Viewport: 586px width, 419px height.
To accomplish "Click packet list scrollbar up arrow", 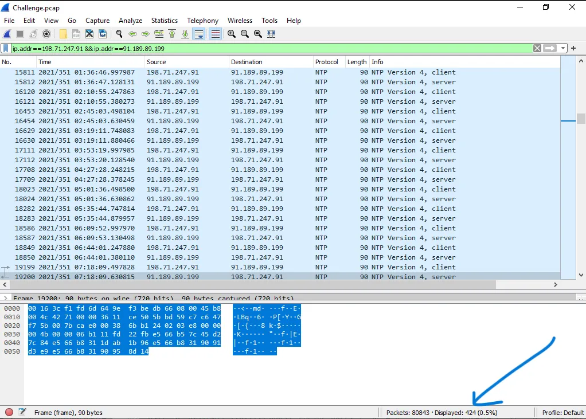I will pyautogui.click(x=581, y=61).
